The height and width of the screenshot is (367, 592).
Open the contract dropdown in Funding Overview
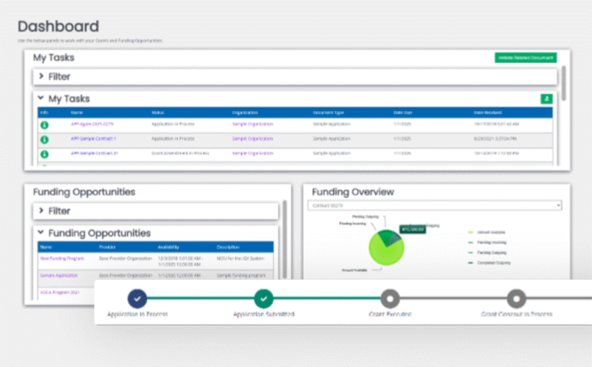434,206
